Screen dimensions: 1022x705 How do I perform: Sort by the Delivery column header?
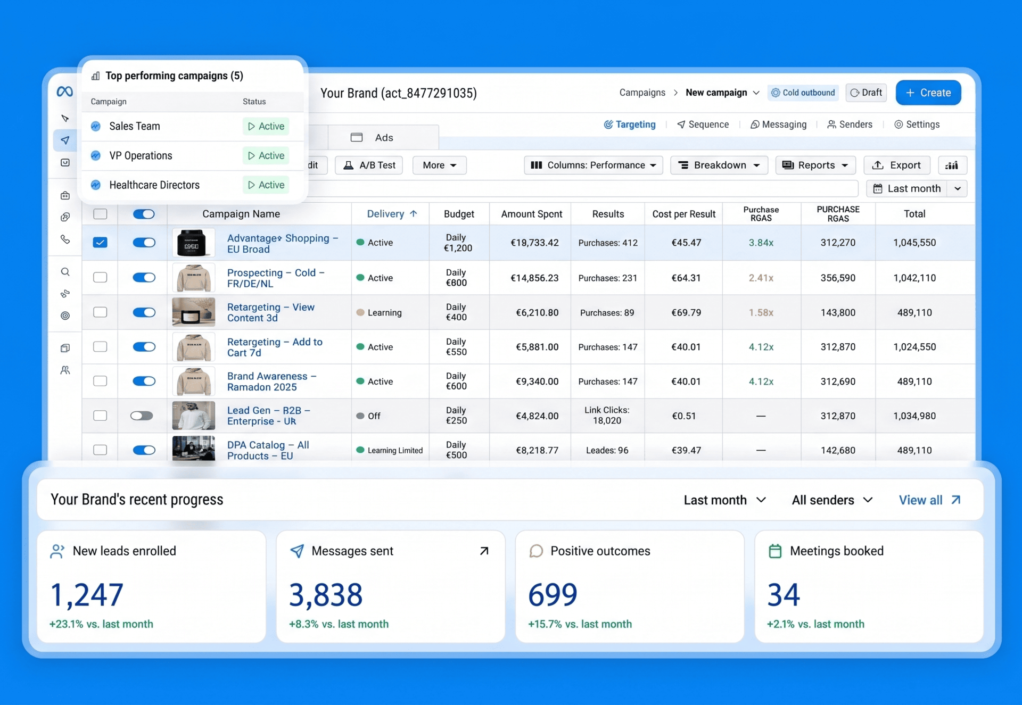[x=392, y=214]
